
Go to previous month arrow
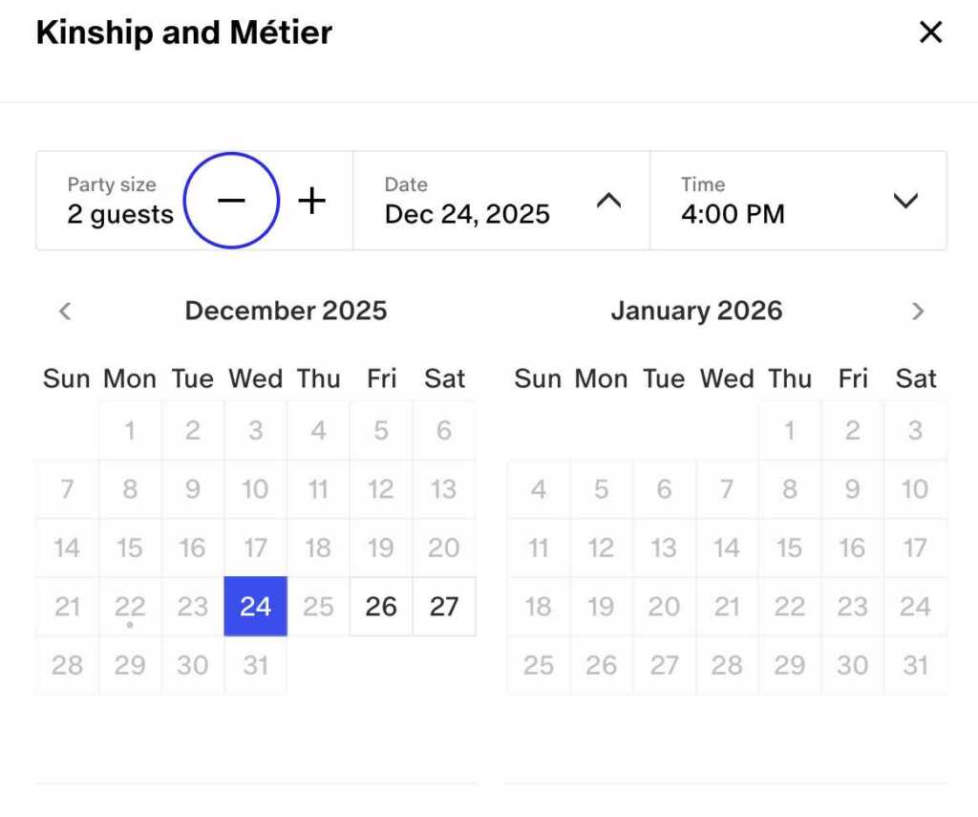[x=65, y=312]
